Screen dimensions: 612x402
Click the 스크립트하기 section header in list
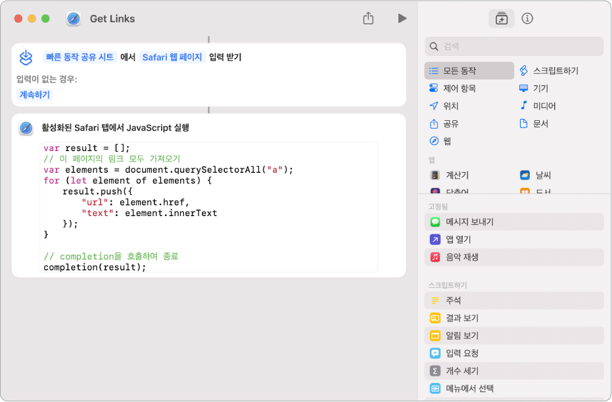(x=448, y=285)
